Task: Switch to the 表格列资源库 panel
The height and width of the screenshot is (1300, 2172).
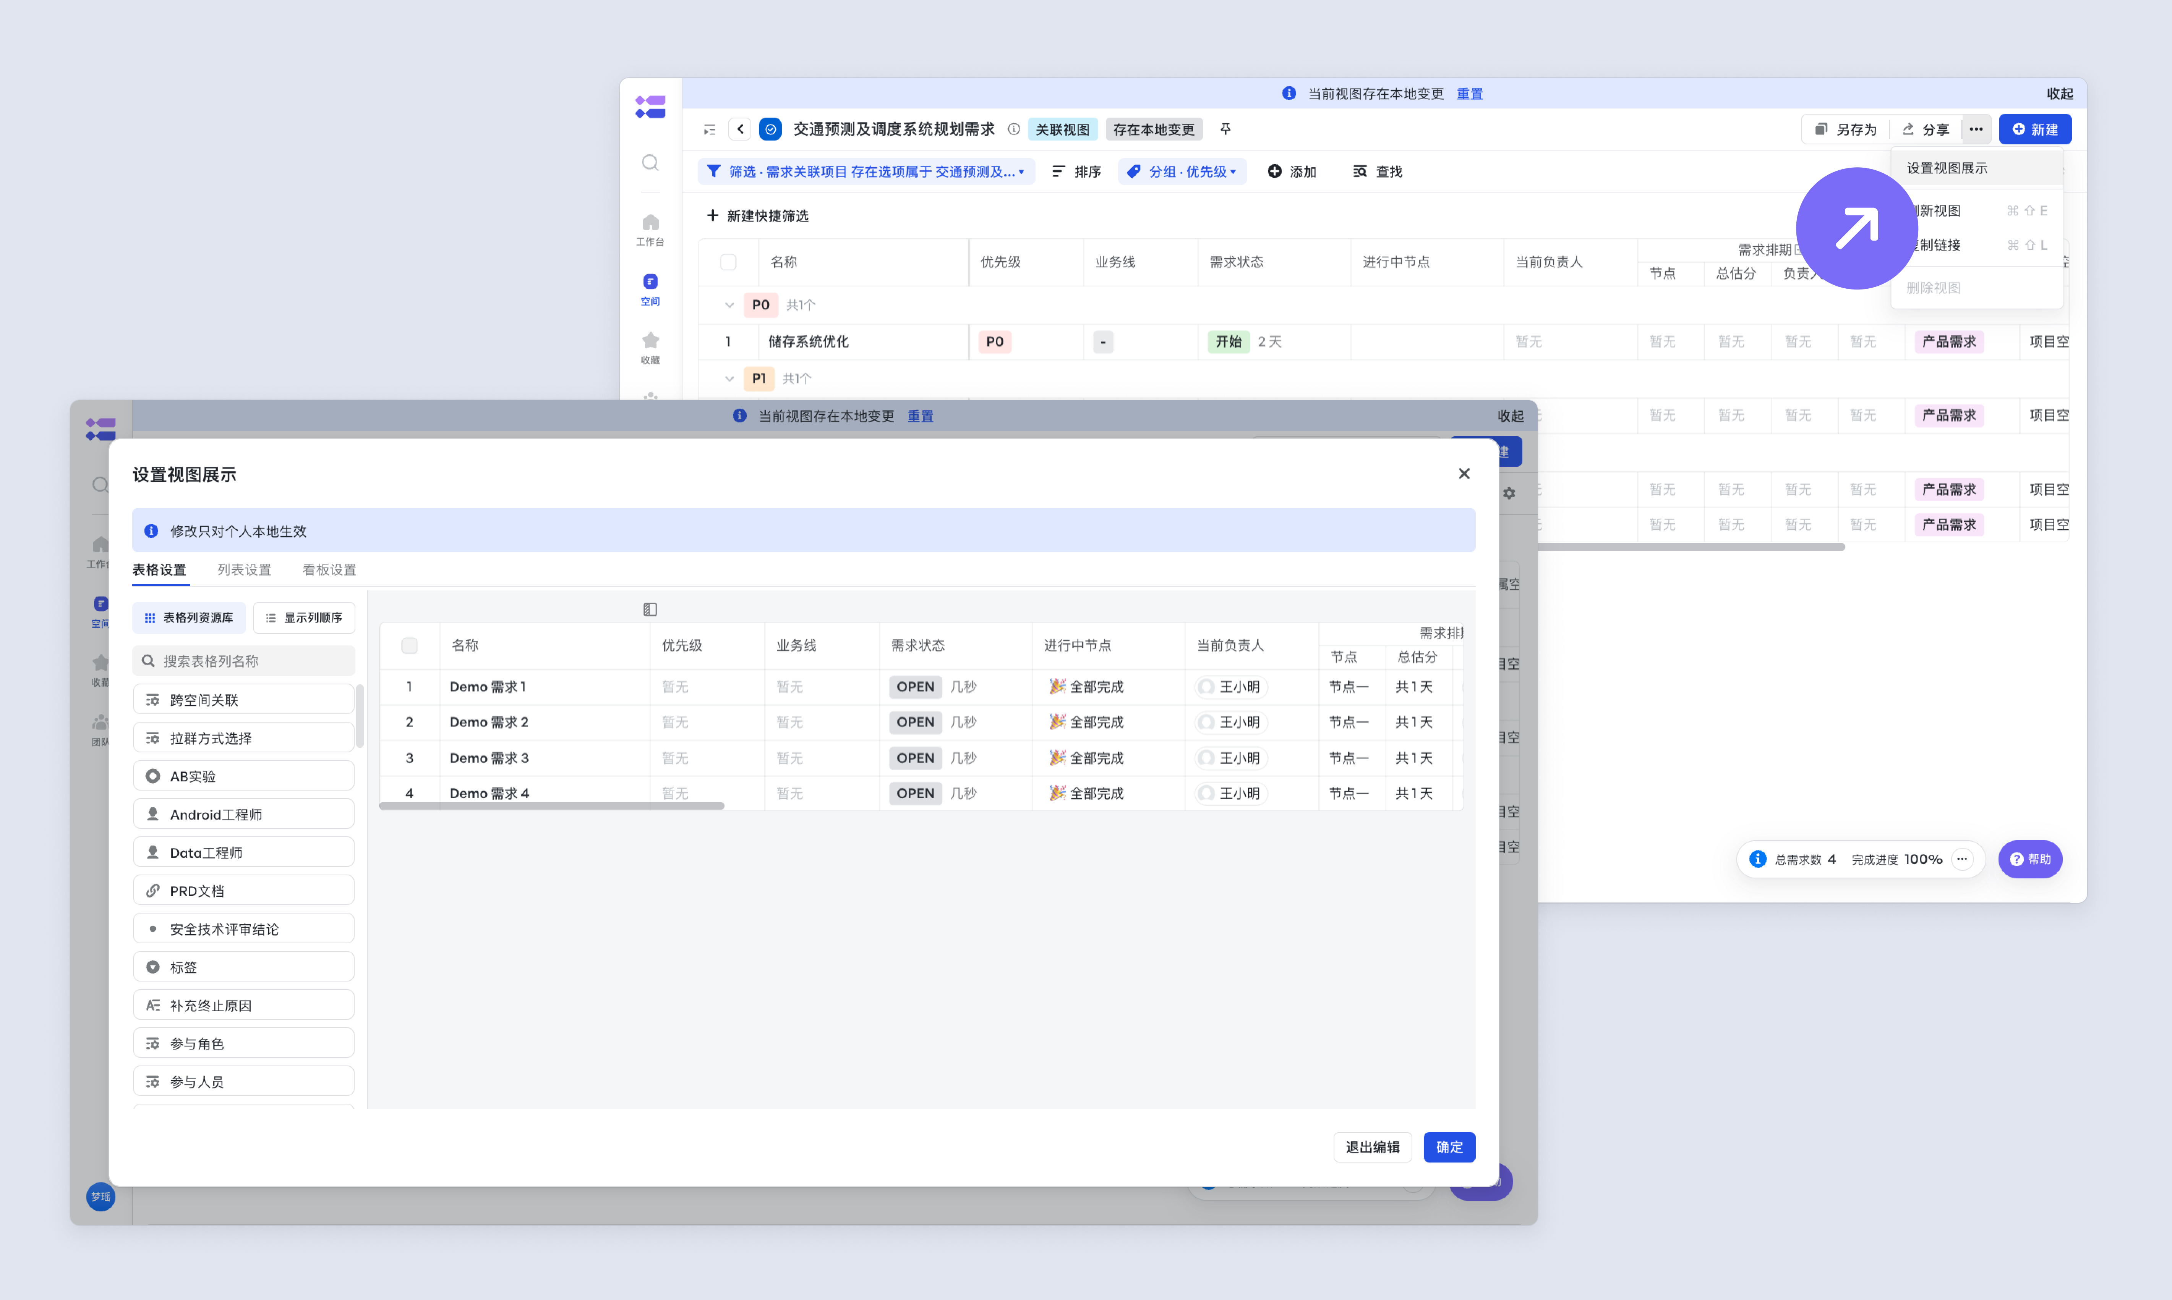Action: pos(189,618)
